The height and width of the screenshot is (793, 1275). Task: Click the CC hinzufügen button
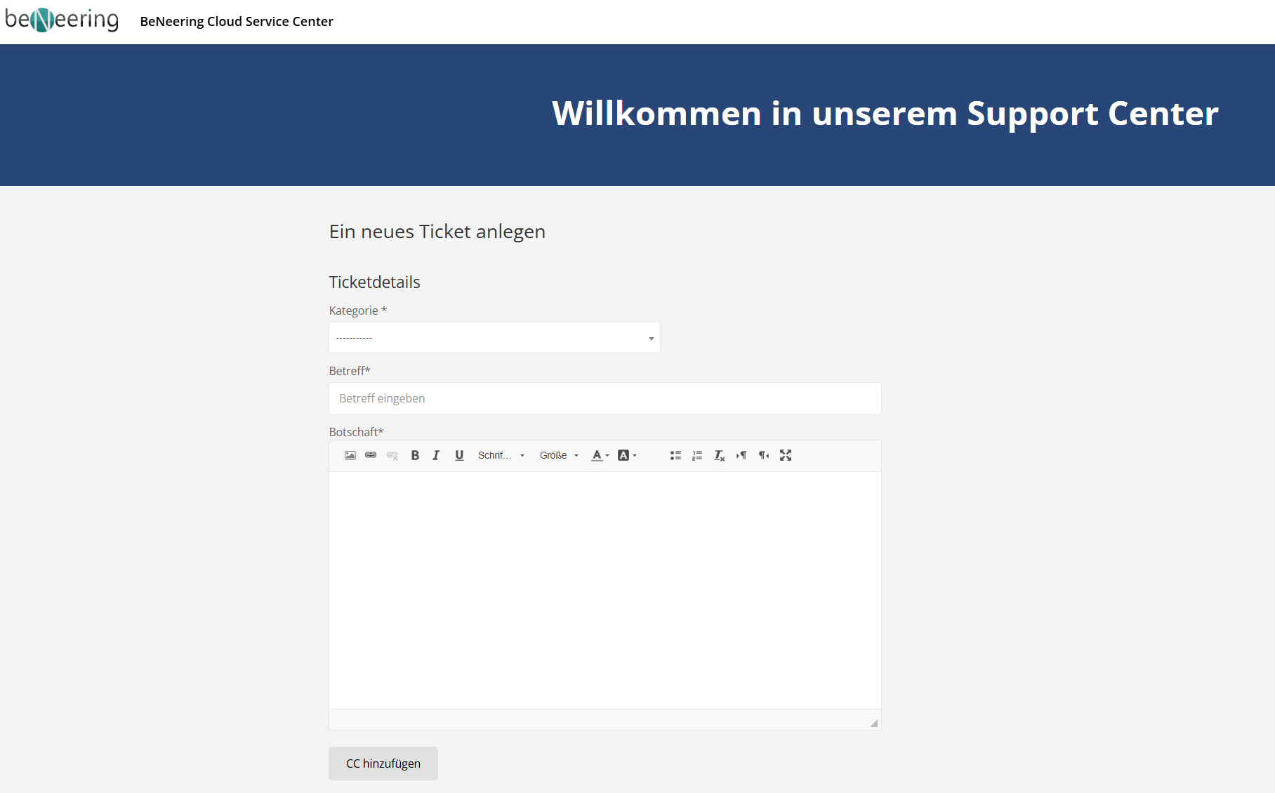click(383, 763)
